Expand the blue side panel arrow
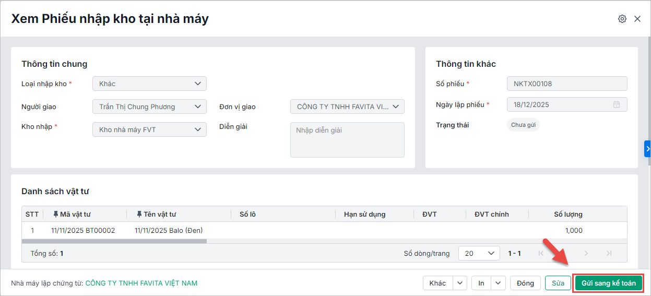This screenshot has width=651, height=296. (x=648, y=149)
